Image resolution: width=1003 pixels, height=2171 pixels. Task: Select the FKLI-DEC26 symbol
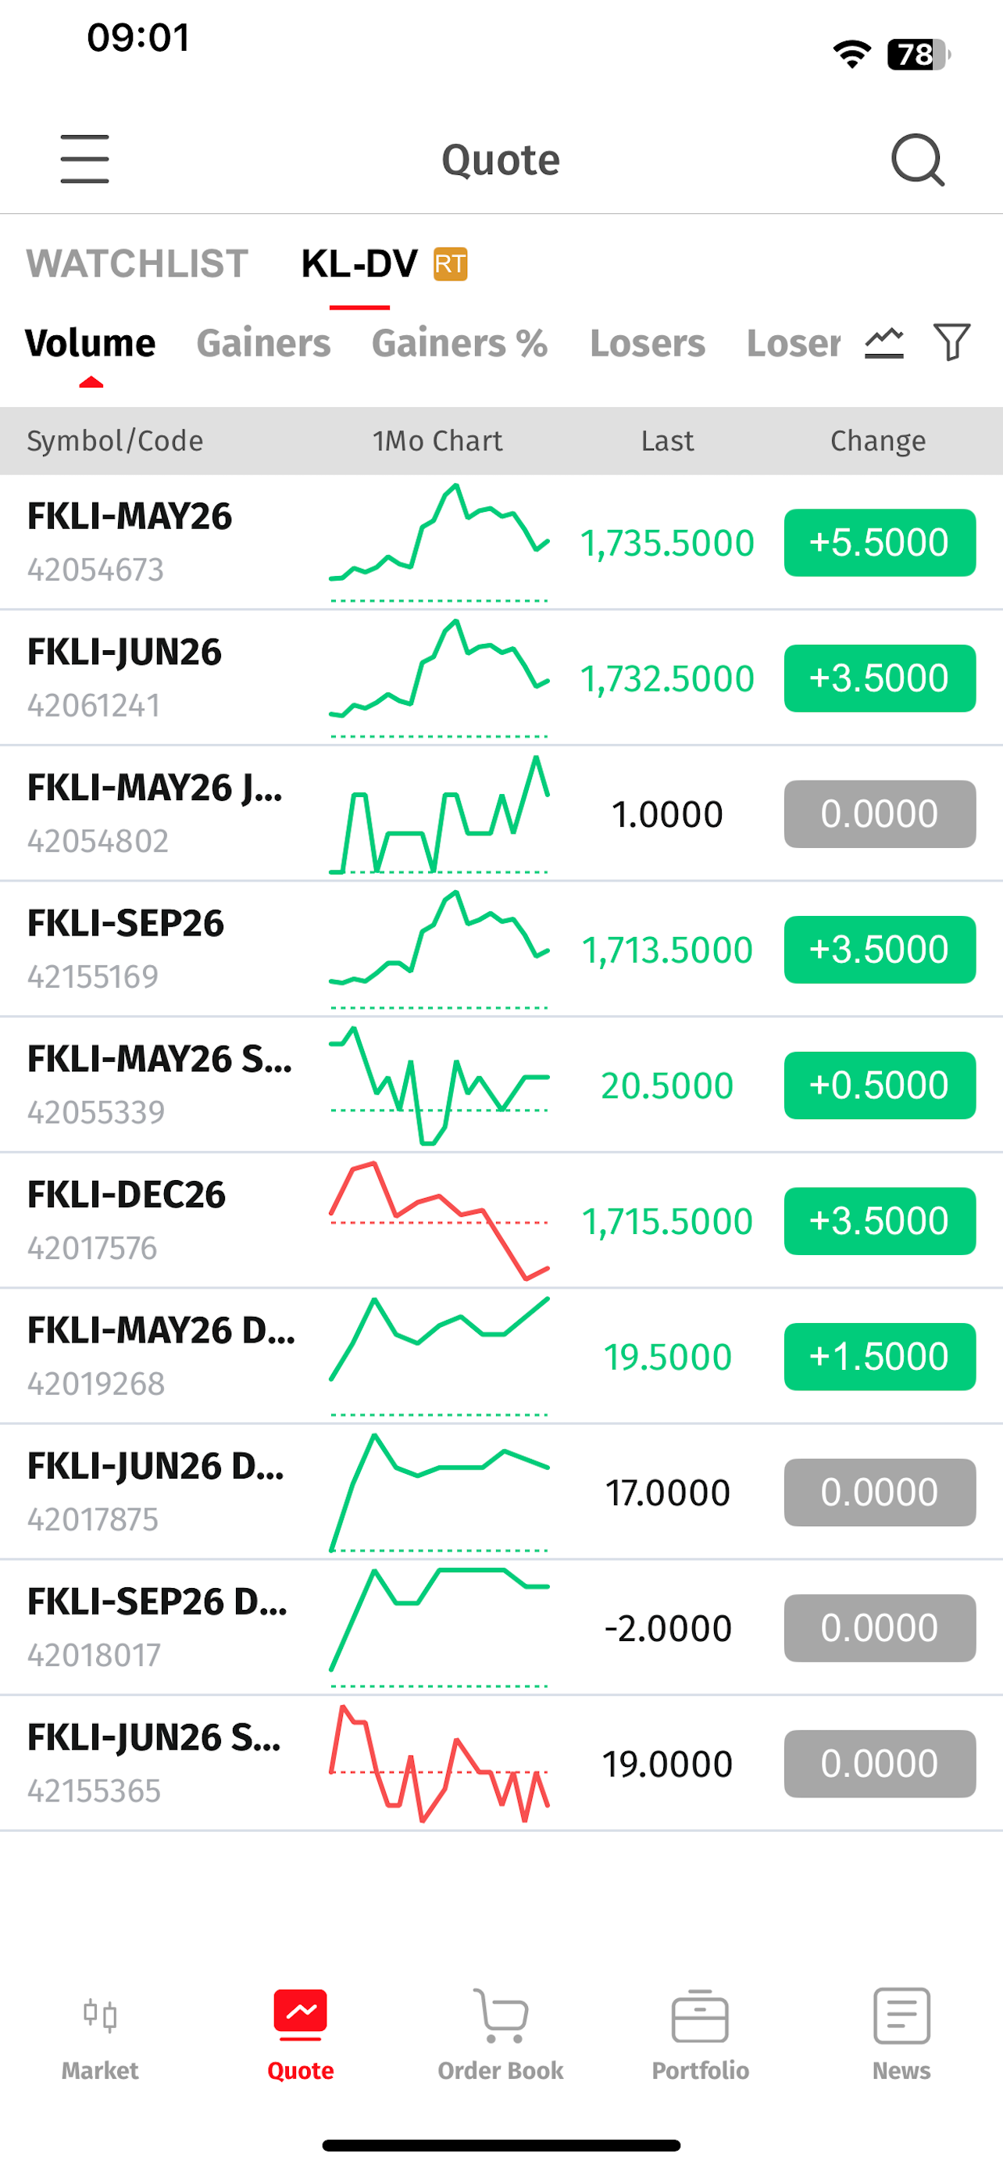pyautogui.click(x=127, y=1194)
